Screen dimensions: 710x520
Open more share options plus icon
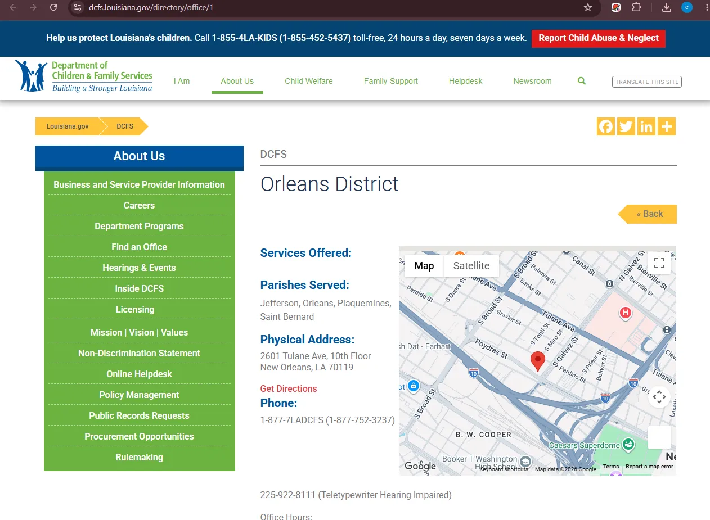[667, 126]
